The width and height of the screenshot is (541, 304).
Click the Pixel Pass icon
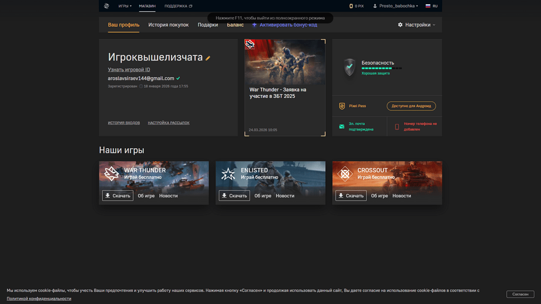(342, 106)
